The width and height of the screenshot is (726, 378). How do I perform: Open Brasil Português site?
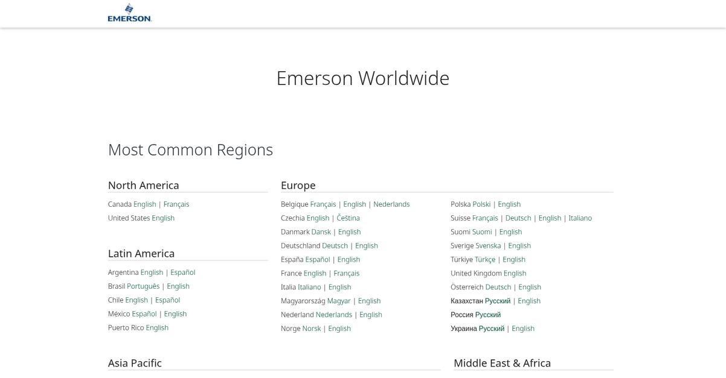click(143, 286)
